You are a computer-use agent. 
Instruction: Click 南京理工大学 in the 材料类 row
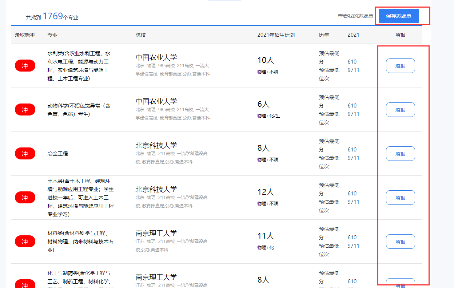click(156, 233)
